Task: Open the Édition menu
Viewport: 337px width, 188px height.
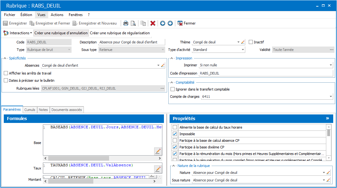Action: point(26,15)
